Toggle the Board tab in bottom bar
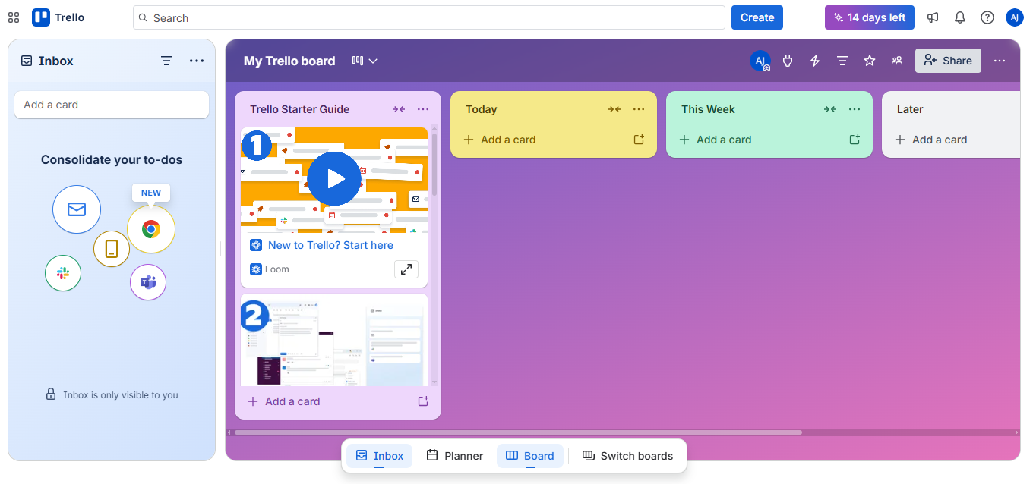The image size is (1033, 484). (x=530, y=456)
